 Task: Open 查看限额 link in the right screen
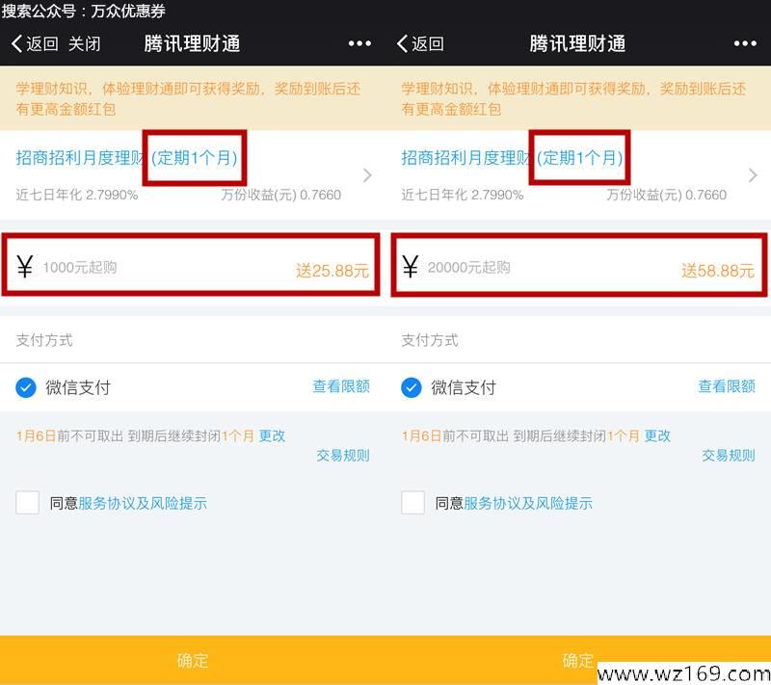[727, 386]
